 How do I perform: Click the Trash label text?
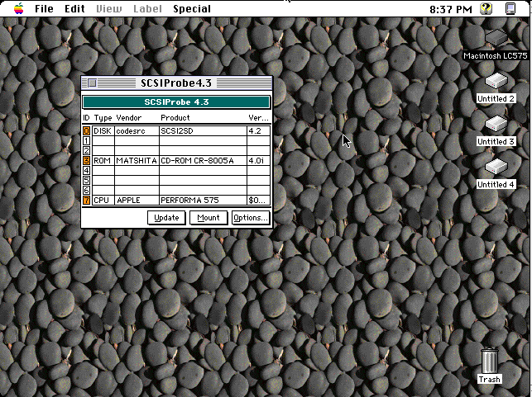(489, 380)
